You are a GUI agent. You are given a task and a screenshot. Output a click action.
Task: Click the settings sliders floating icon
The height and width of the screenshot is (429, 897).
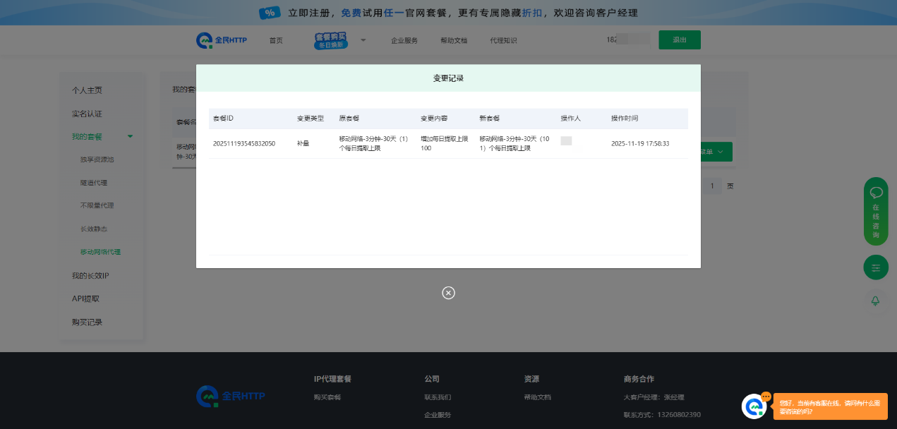coord(876,267)
